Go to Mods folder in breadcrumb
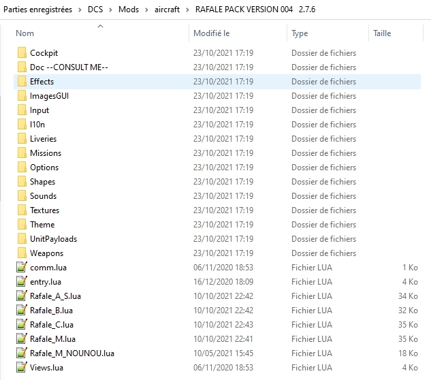Image resolution: width=431 pixels, height=380 pixels. (x=129, y=10)
